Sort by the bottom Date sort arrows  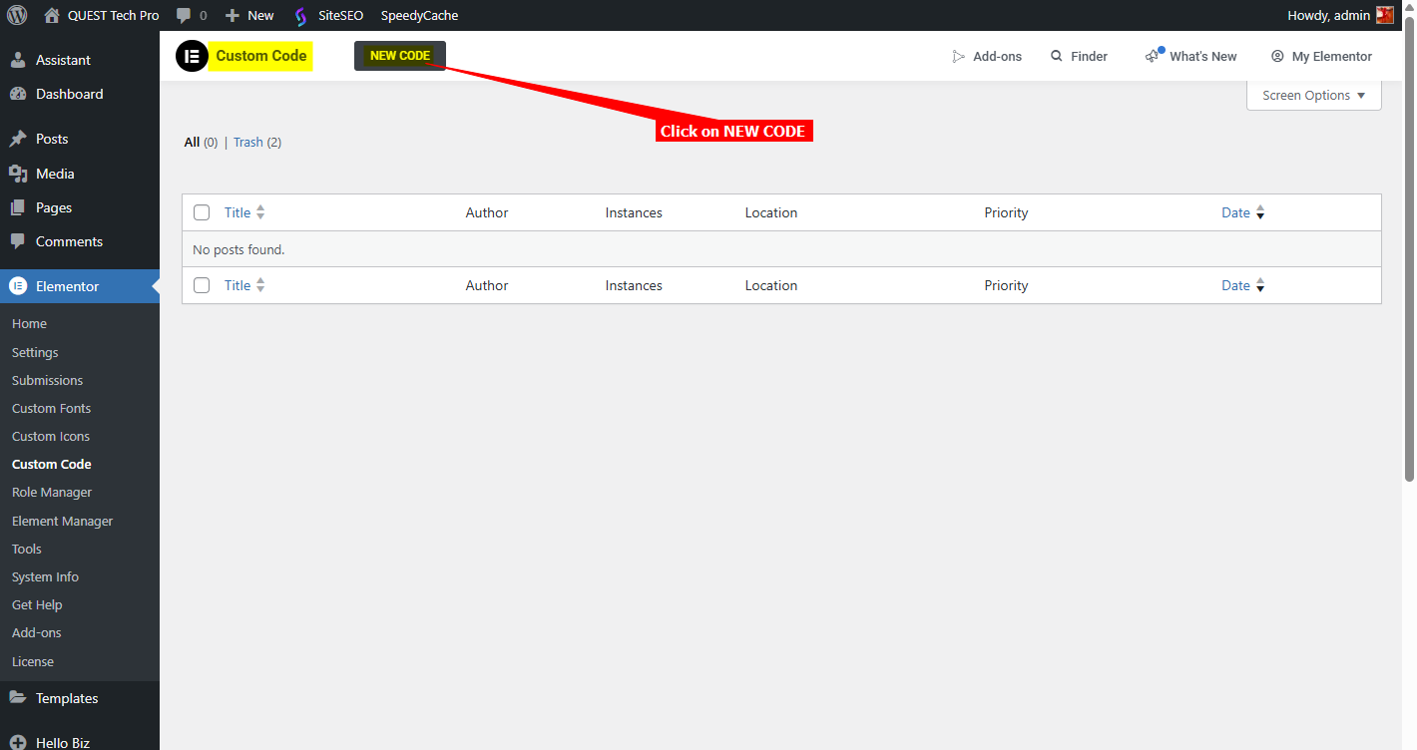1260,285
